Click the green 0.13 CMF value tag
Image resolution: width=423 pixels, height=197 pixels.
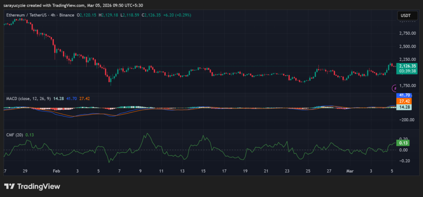403,143
